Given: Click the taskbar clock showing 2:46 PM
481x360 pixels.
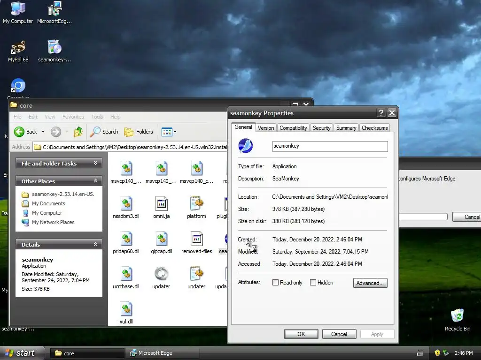Looking at the screenshot, I should coord(464,353).
